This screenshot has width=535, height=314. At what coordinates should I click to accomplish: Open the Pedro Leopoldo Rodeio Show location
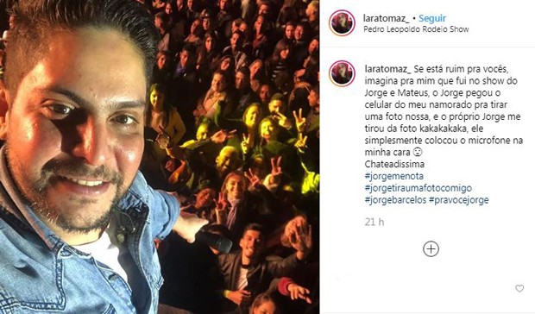coord(416,29)
